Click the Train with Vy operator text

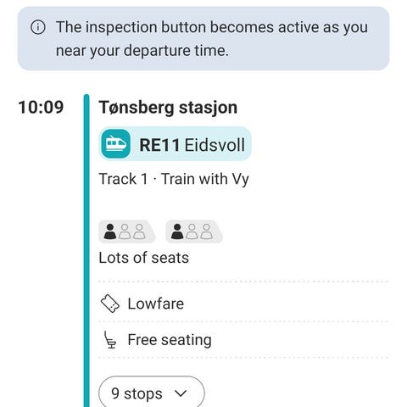[x=205, y=179]
